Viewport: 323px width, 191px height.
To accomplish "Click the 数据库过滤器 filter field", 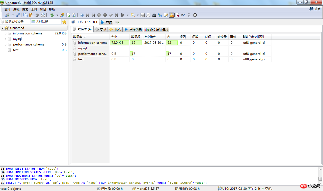I will pyautogui.click(x=15, y=22).
